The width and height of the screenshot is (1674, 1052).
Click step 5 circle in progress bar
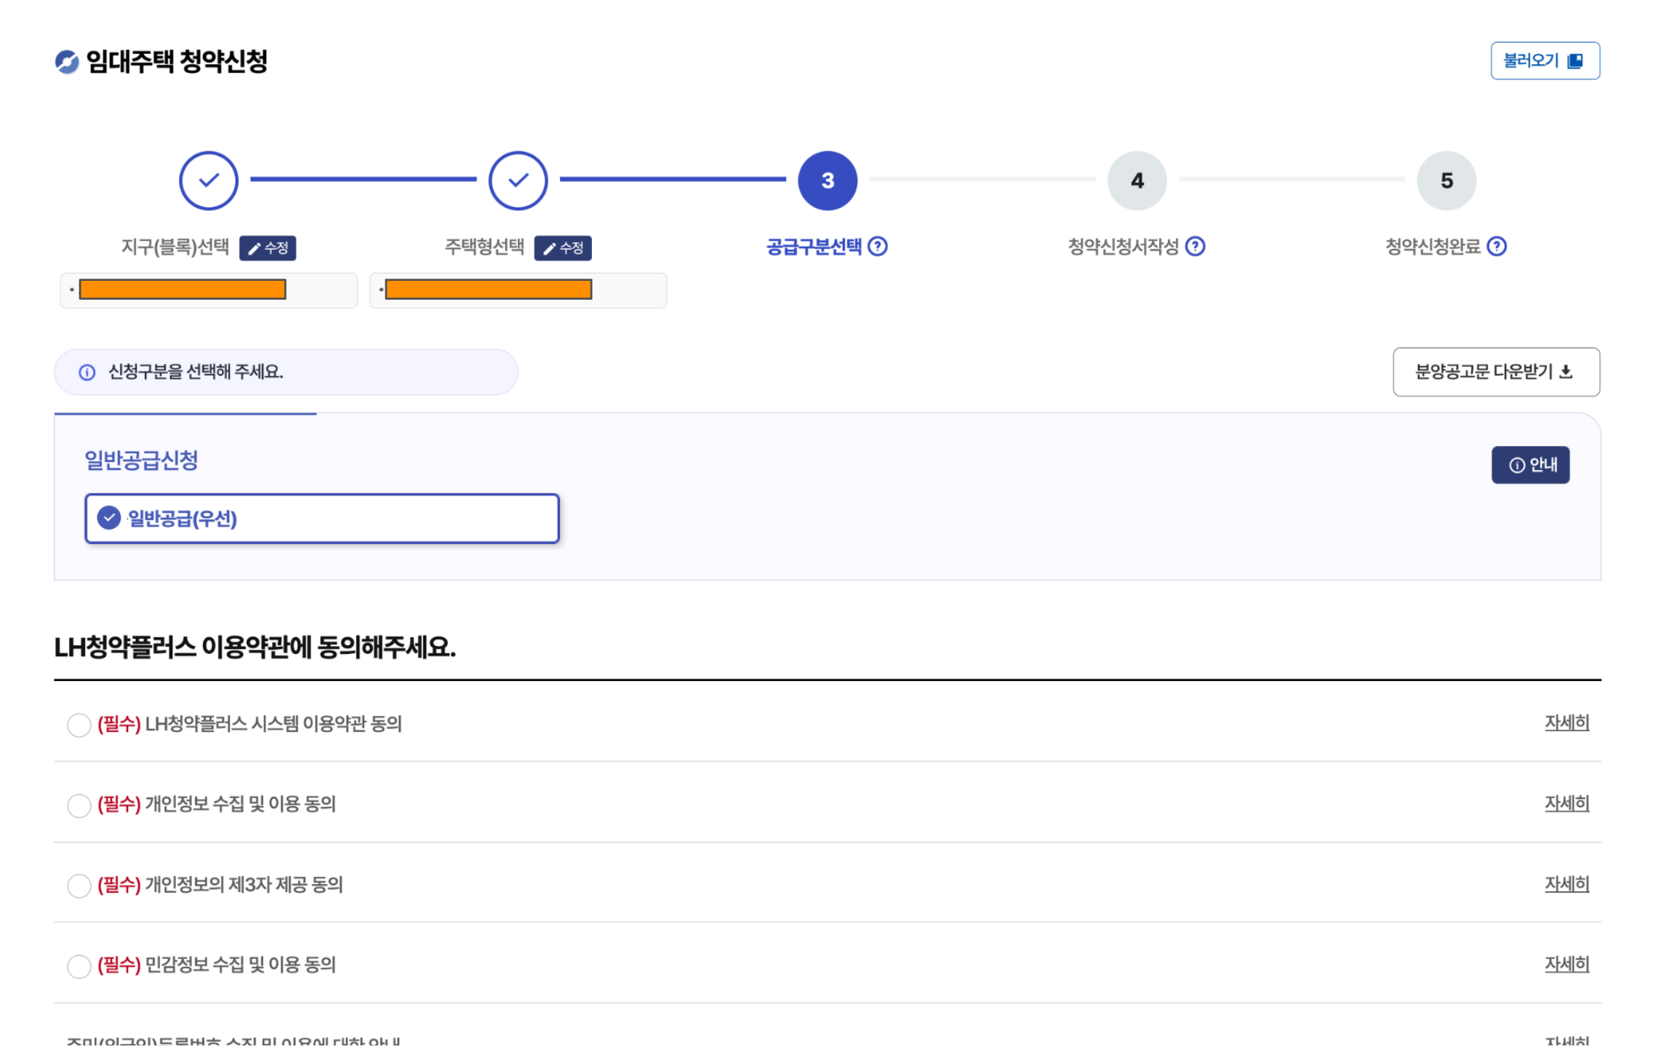[x=1446, y=180]
